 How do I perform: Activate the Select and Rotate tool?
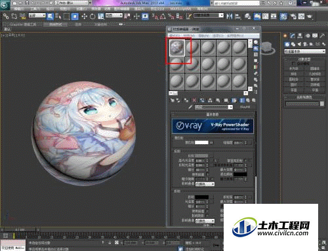click(92, 16)
